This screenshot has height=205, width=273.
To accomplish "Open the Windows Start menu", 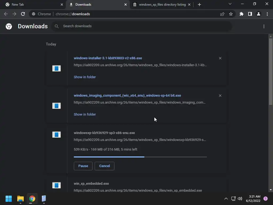I will [9, 199].
